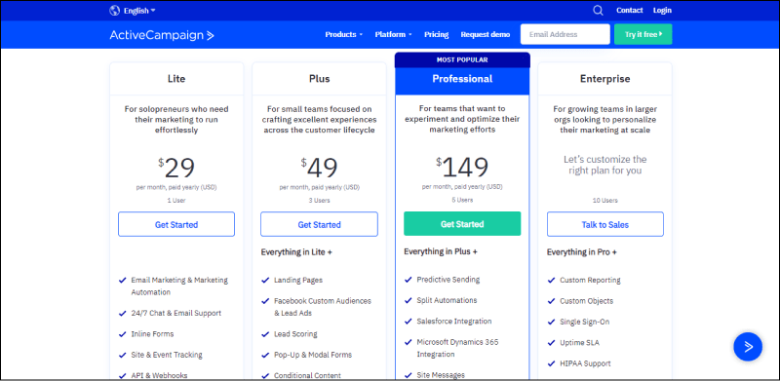This screenshot has width=780, height=381.
Task: Click 'HIPAA Support' feature
Action: point(585,363)
